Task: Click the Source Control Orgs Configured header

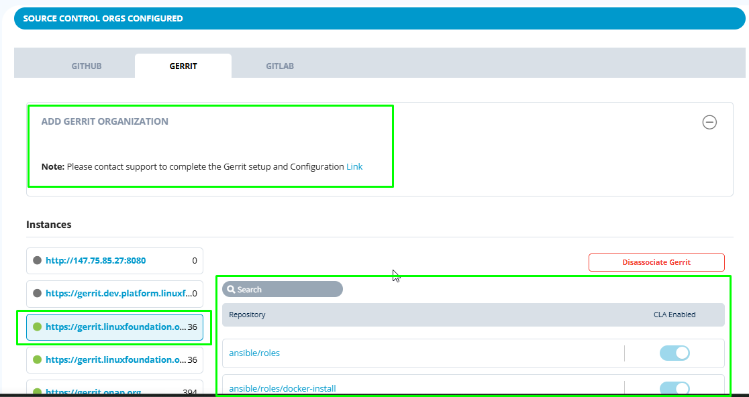Action: tap(103, 19)
